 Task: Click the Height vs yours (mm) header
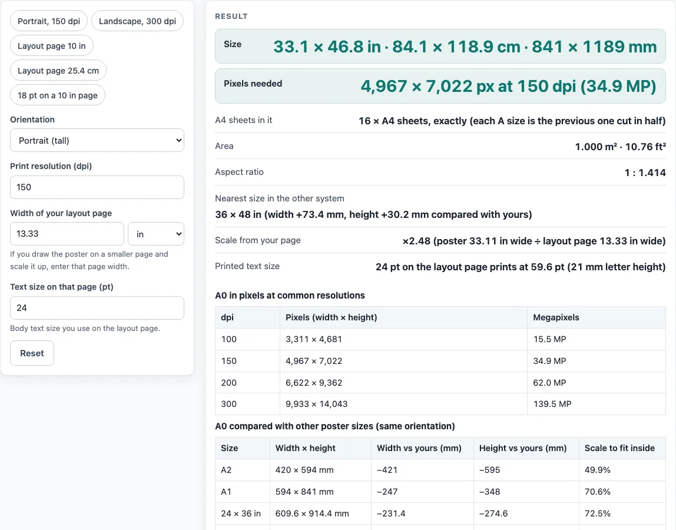(x=526, y=448)
